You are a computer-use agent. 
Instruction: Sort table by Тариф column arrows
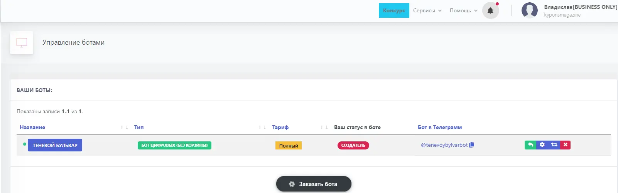324,128
